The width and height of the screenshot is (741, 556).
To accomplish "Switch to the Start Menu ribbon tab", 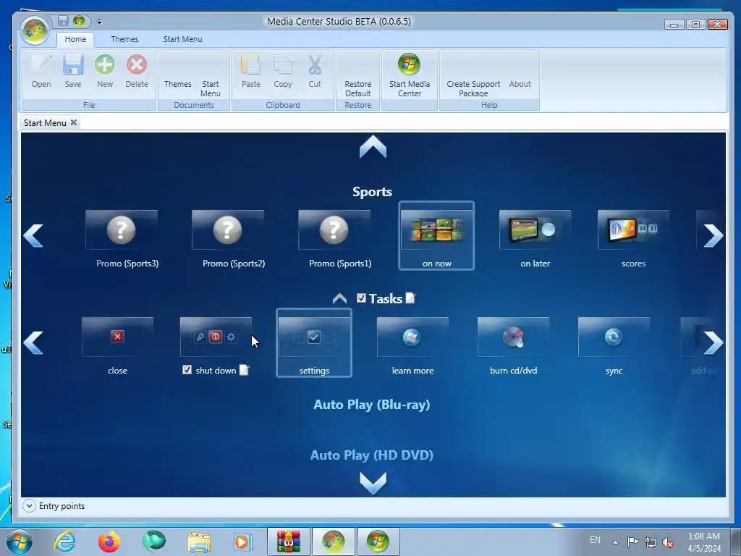I will (182, 39).
